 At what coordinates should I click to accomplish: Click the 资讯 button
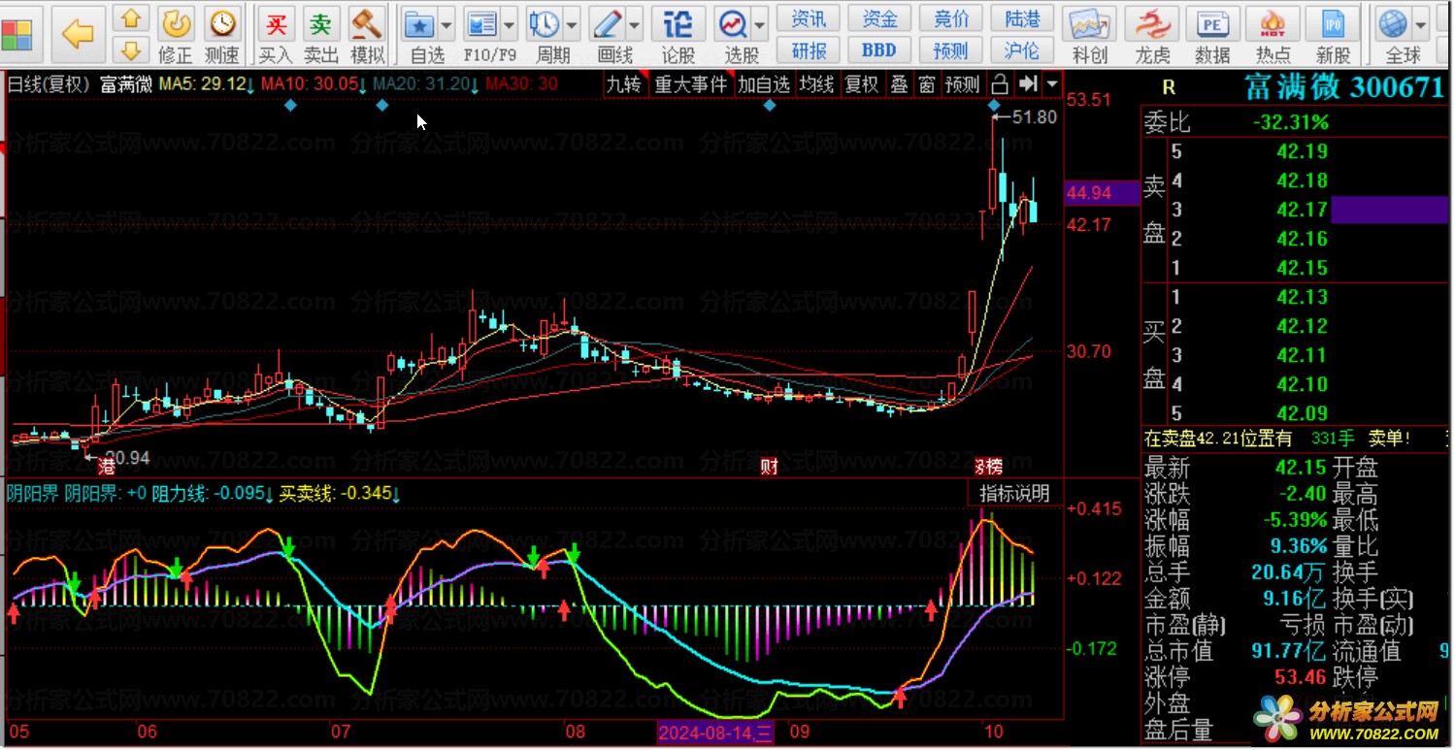click(x=810, y=18)
